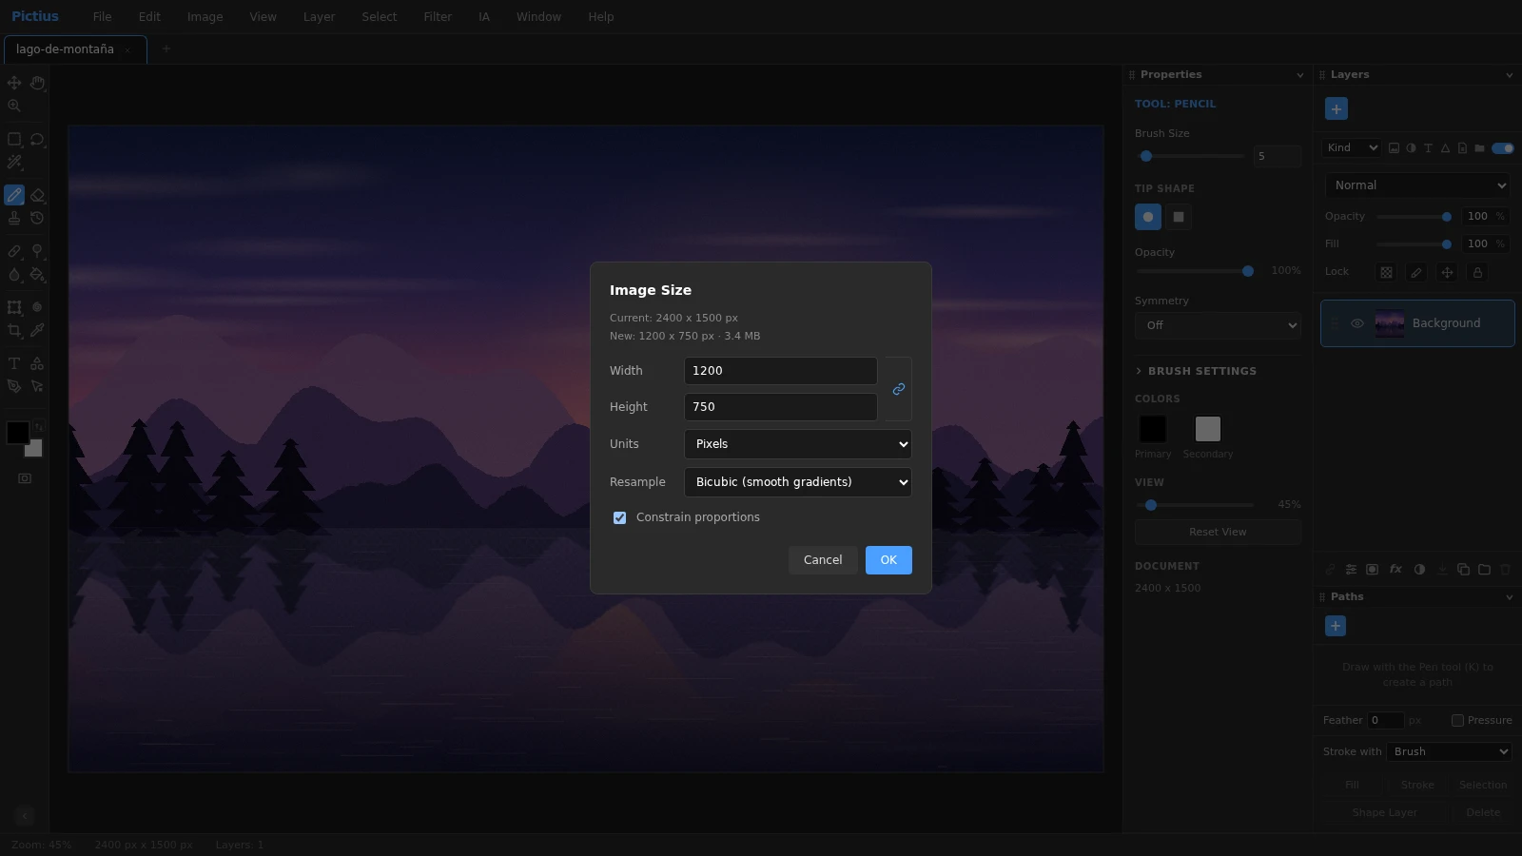Image resolution: width=1522 pixels, height=856 pixels.
Task: Select the Paint Bucket tool
Action: (37, 274)
